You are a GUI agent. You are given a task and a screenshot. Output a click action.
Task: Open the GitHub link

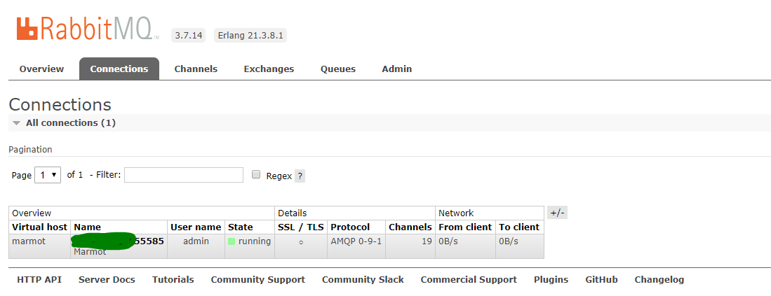pos(601,280)
